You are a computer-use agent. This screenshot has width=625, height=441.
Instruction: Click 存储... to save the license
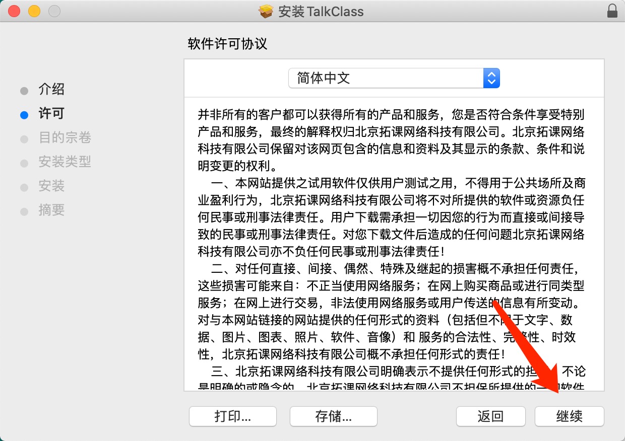point(333,416)
